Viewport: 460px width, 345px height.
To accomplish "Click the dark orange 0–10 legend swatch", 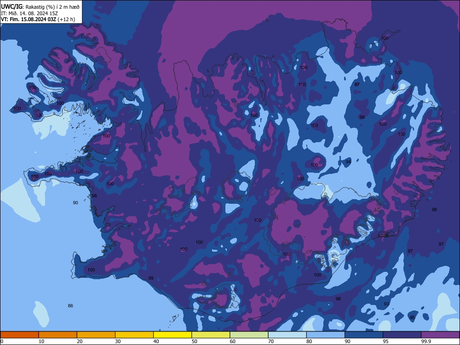I will (x=19, y=335).
